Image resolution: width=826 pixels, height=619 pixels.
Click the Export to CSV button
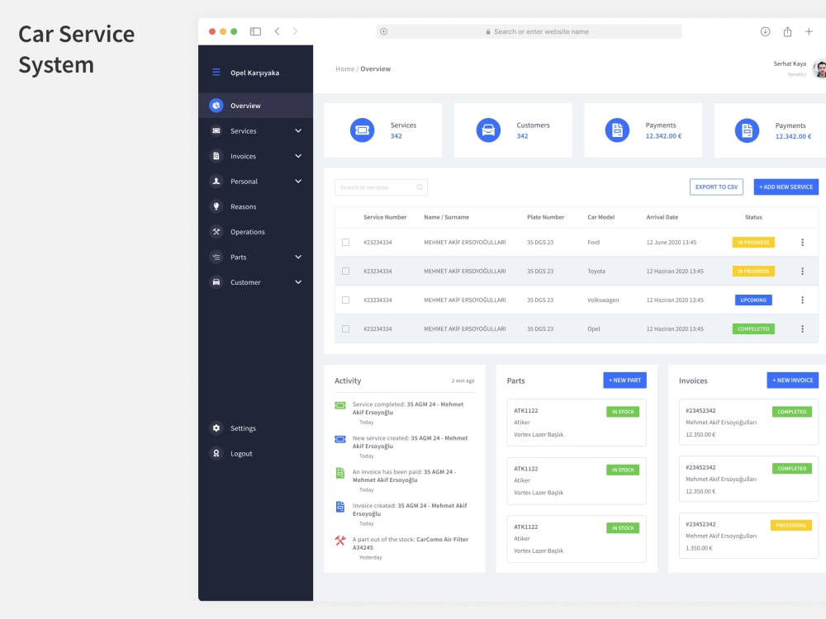(x=716, y=187)
